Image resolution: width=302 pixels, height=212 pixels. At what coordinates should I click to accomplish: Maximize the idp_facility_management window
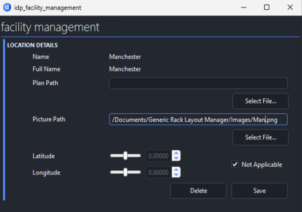267,7
